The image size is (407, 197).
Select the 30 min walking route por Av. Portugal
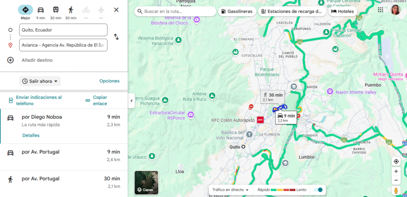click(x=64, y=182)
